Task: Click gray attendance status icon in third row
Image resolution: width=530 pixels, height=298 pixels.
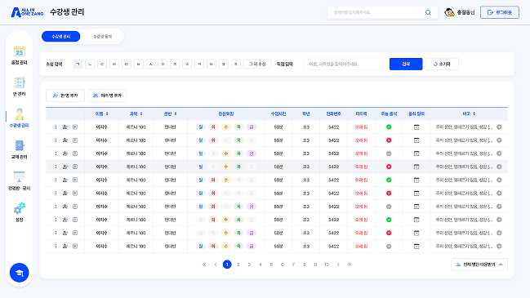Action: click(x=389, y=153)
